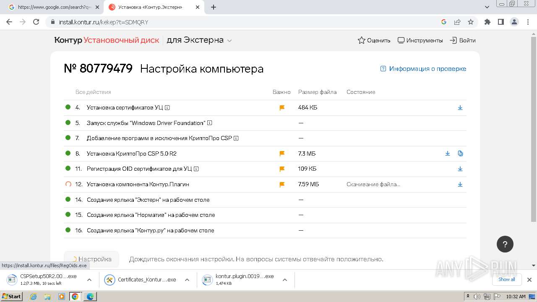
Task: Click the page scrollbar down arrow
Action: click(534, 266)
